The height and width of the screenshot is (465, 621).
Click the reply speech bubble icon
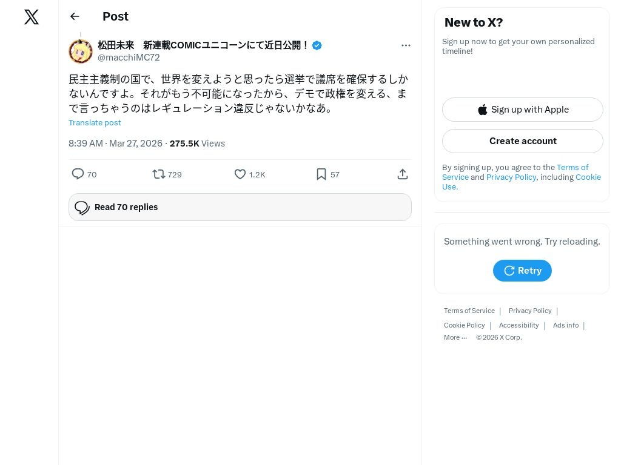pyautogui.click(x=78, y=174)
